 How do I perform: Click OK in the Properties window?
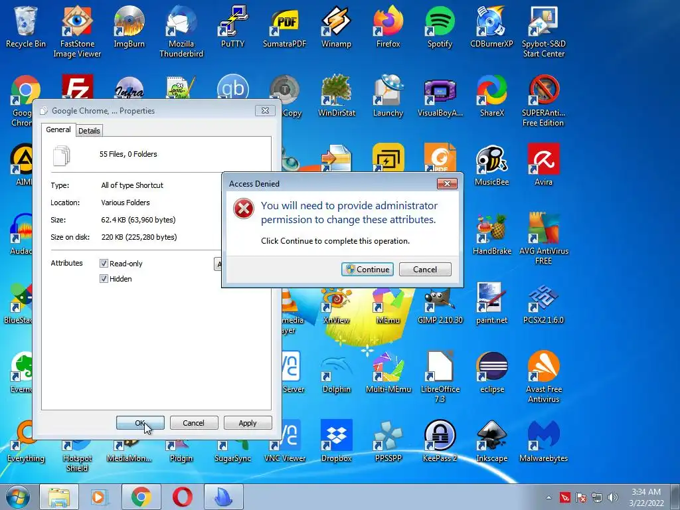(140, 423)
